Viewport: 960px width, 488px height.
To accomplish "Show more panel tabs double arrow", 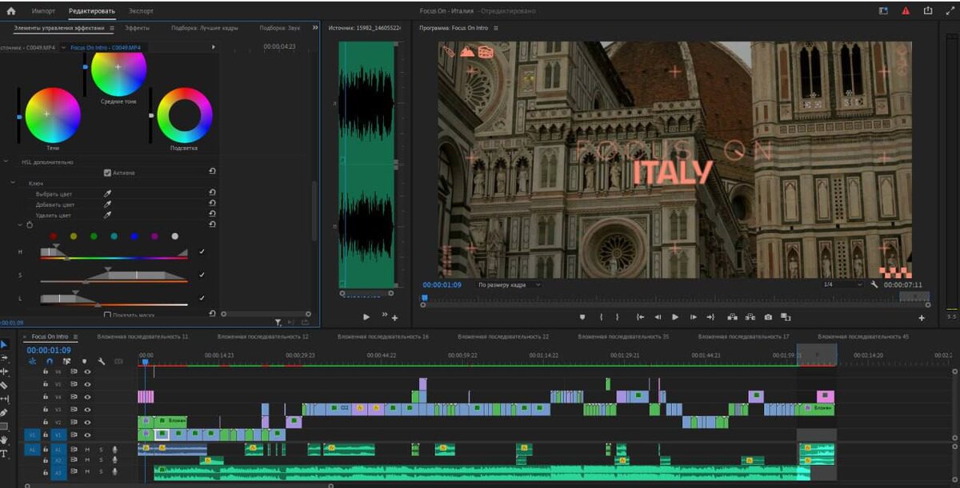I will coord(314,28).
